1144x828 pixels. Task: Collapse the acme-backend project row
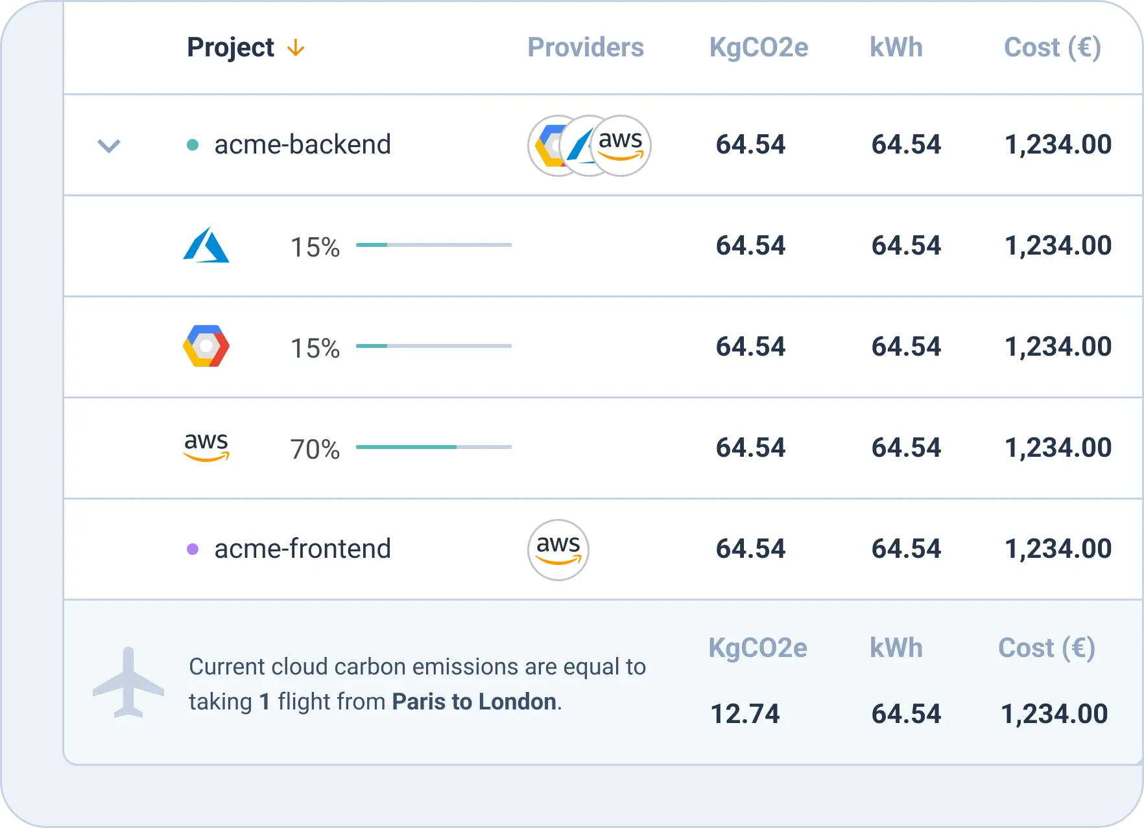[109, 146]
